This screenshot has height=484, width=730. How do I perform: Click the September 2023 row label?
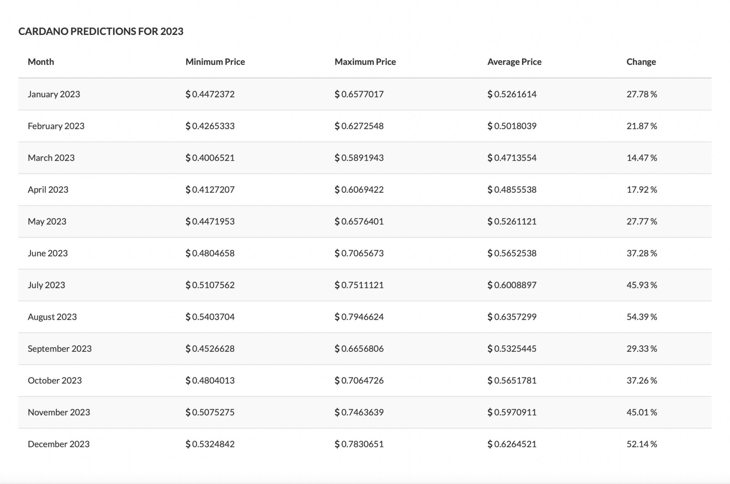[x=60, y=349]
